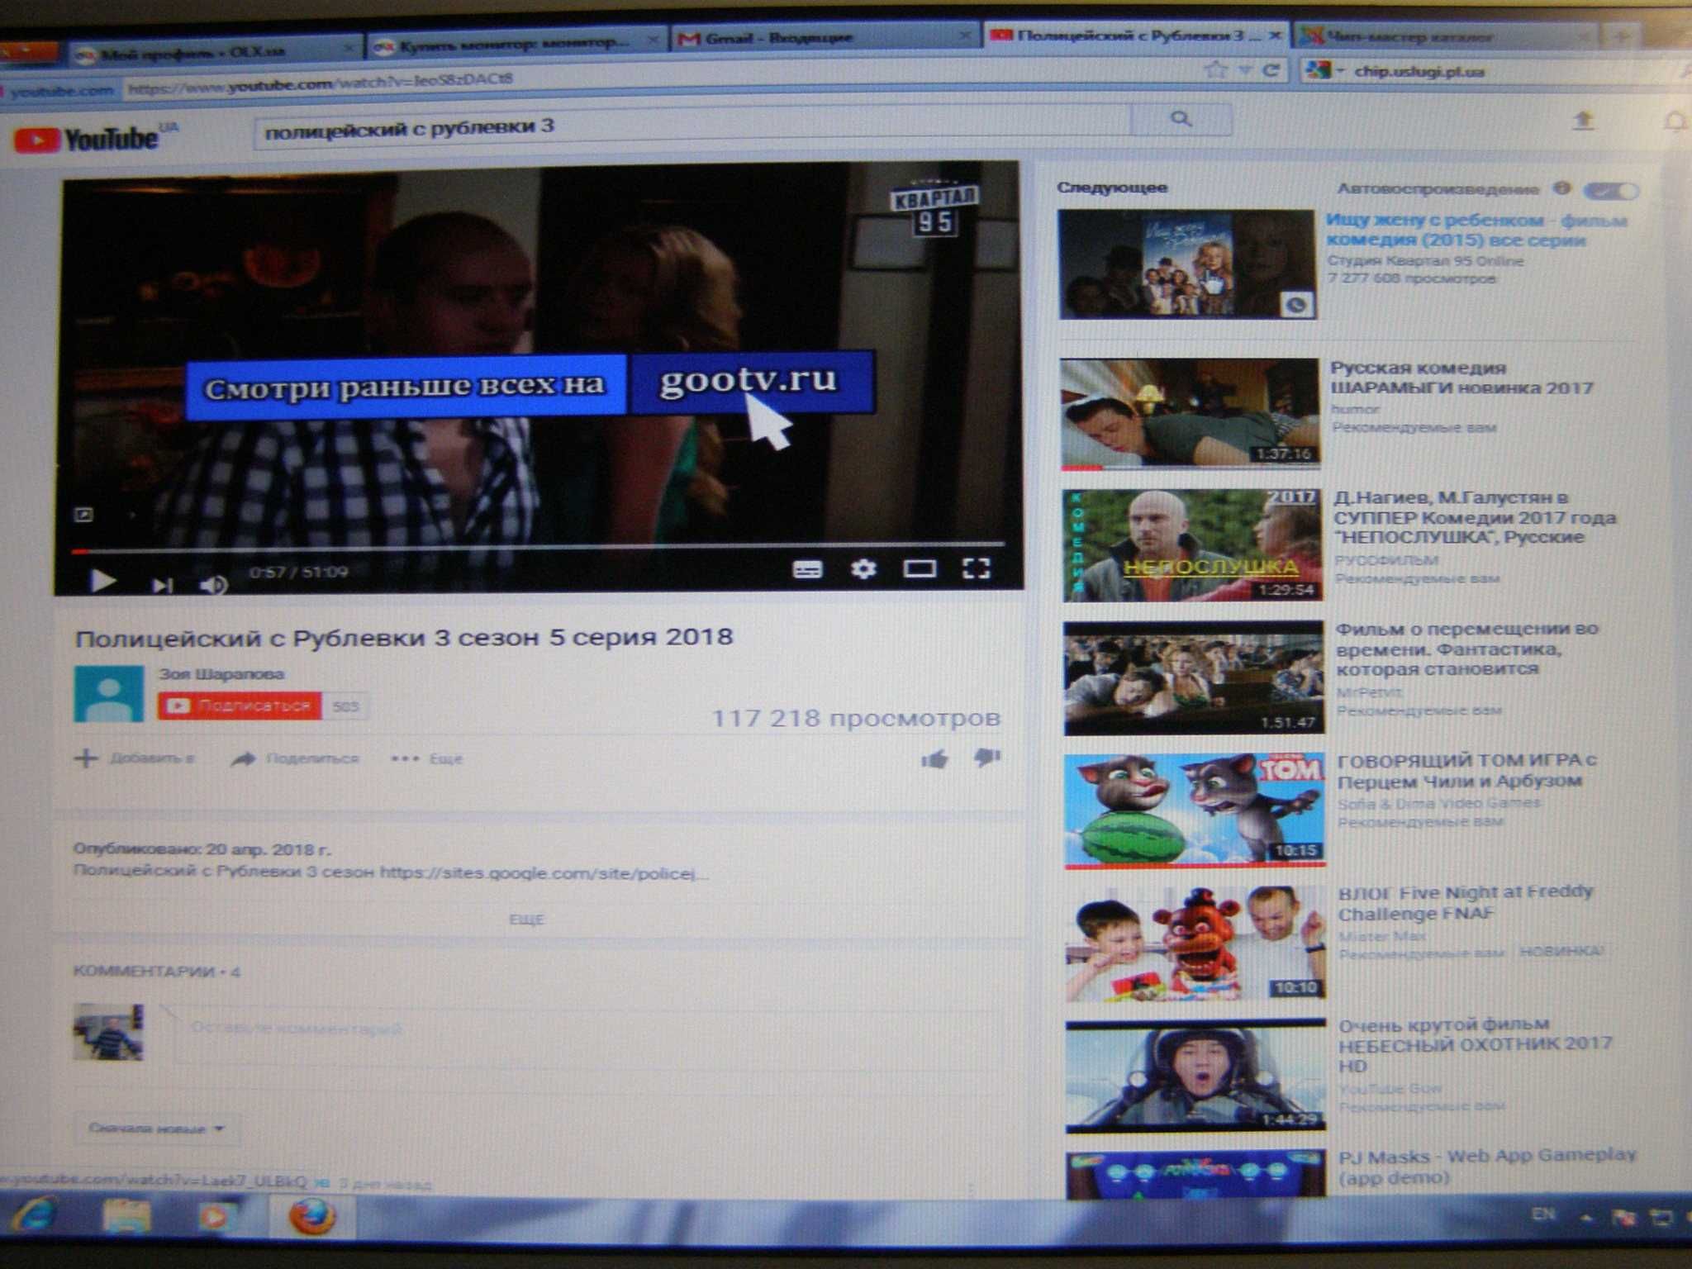The image size is (1692, 1269).
Task: Click the channel avatar of Зоя Шарапова
Action: [x=108, y=693]
